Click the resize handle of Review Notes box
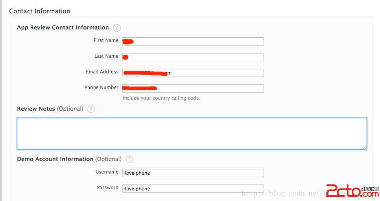This screenshot has width=380, height=201. point(365,147)
